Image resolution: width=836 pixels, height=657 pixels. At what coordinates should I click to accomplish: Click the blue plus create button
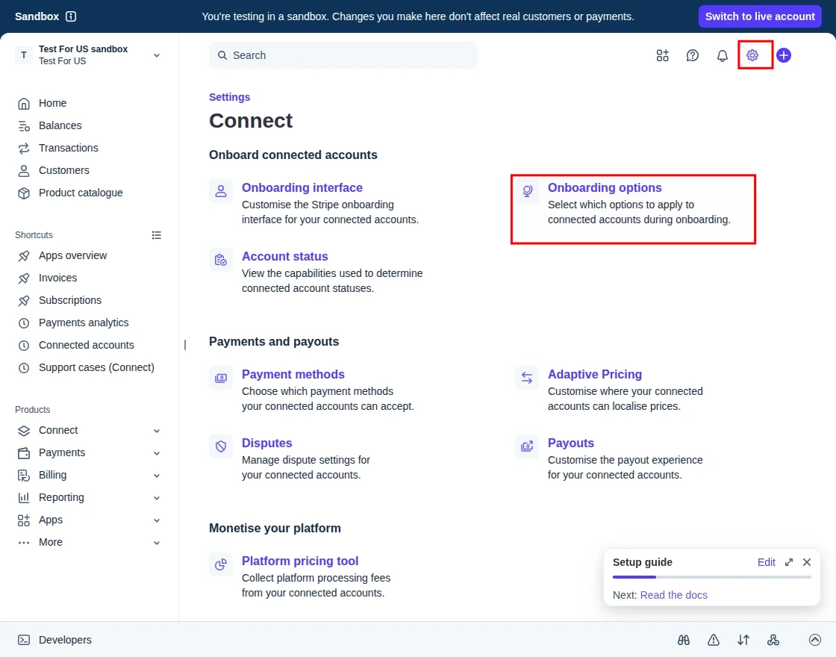783,55
